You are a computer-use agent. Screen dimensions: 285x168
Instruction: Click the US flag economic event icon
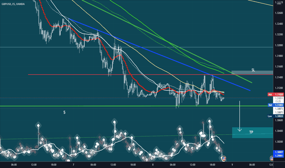click(x=224, y=158)
